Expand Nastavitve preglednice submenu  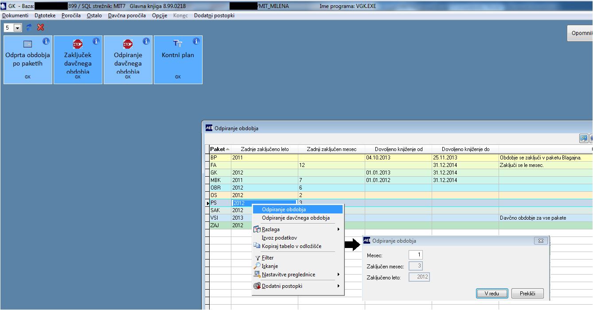(x=338, y=275)
